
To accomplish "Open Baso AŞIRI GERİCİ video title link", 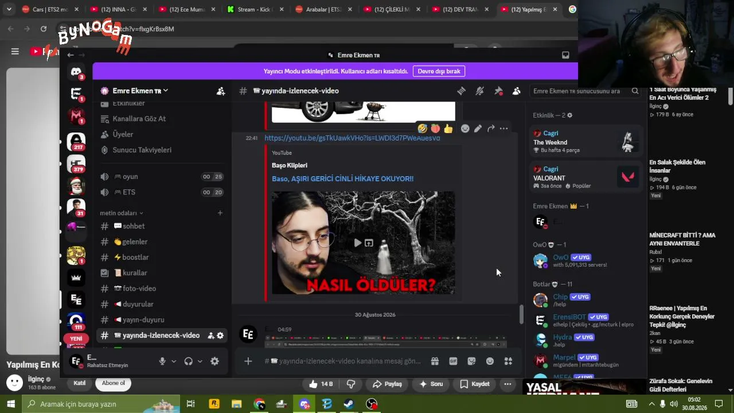I will 342,179.
